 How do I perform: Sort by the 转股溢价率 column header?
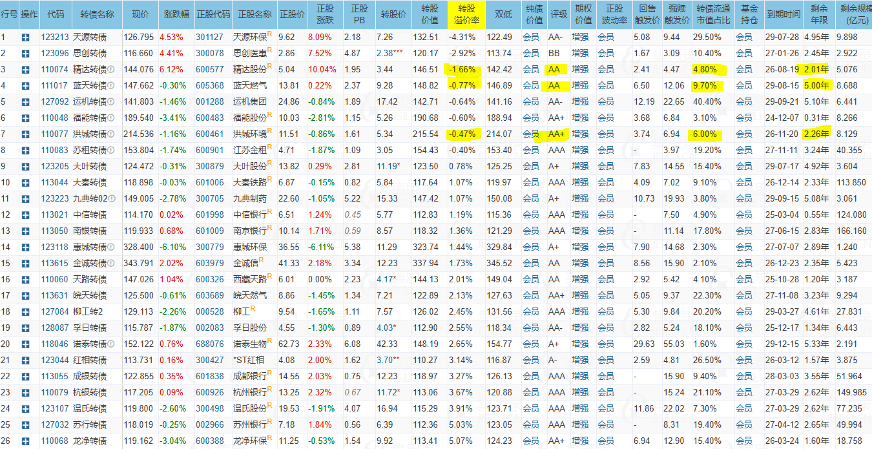467,14
